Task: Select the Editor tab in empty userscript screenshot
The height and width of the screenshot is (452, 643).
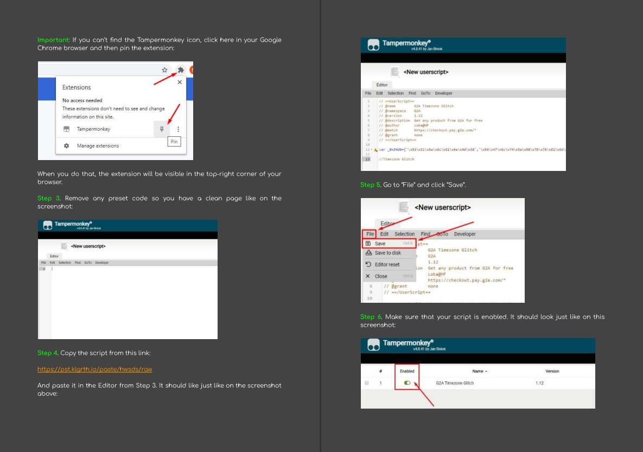Action: click(x=54, y=256)
